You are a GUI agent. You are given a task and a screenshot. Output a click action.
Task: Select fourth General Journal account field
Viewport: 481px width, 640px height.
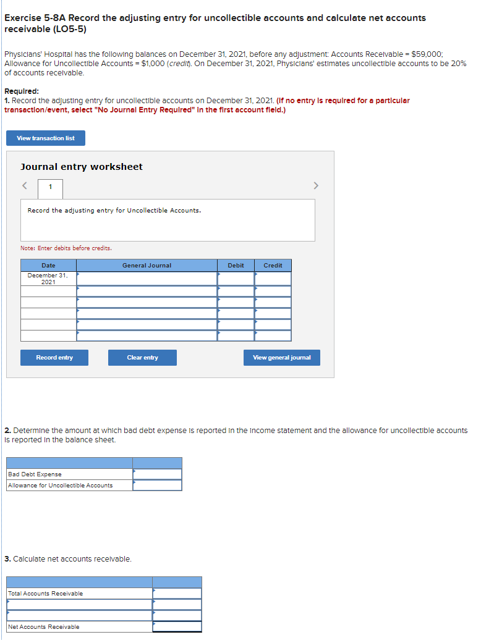click(147, 313)
